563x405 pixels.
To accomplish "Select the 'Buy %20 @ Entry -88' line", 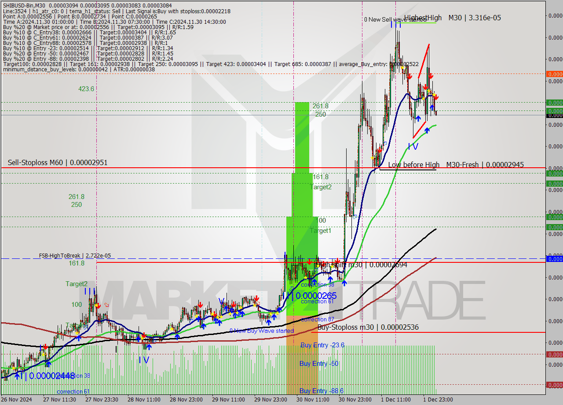I will pyautogui.click(x=88, y=59).
